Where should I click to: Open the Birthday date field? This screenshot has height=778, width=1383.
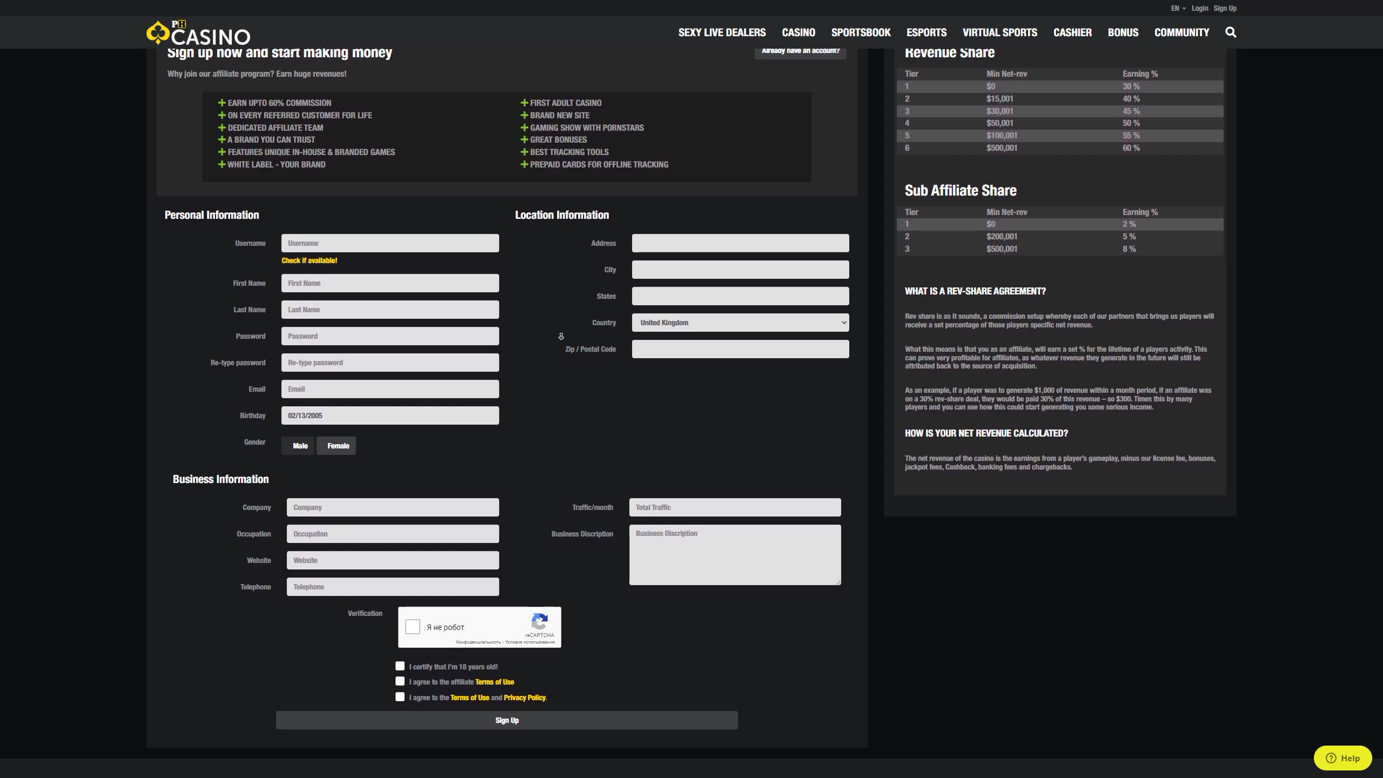390,415
